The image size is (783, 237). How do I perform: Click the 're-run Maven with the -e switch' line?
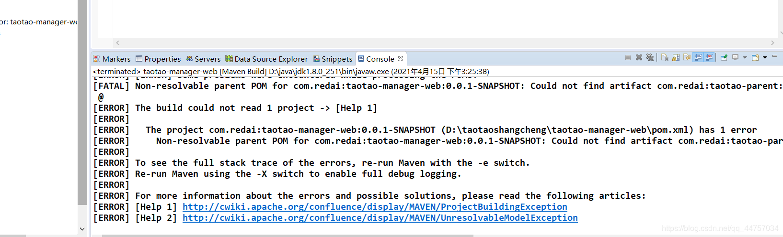(x=311, y=163)
